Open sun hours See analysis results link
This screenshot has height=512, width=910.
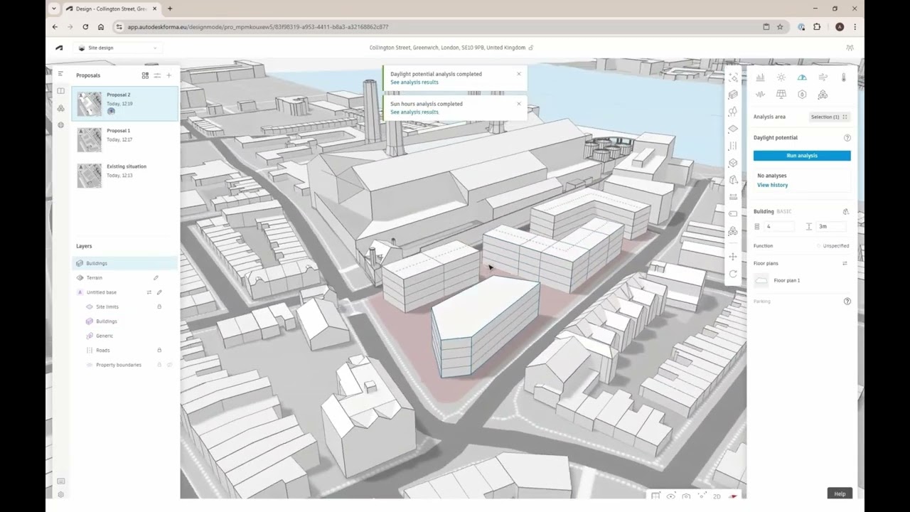coord(414,112)
